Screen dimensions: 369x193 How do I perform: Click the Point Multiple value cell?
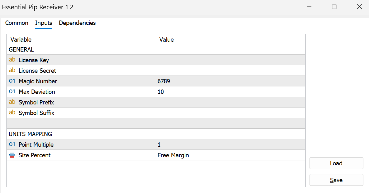[230, 145]
